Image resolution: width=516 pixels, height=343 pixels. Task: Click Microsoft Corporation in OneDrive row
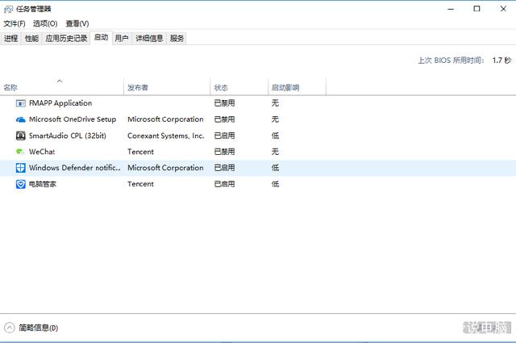click(x=165, y=119)
